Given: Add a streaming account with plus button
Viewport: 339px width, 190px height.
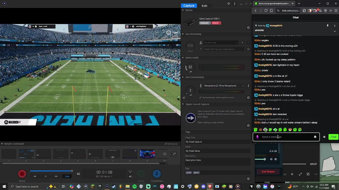Looking at the screenshot, I should click(242, 42).
